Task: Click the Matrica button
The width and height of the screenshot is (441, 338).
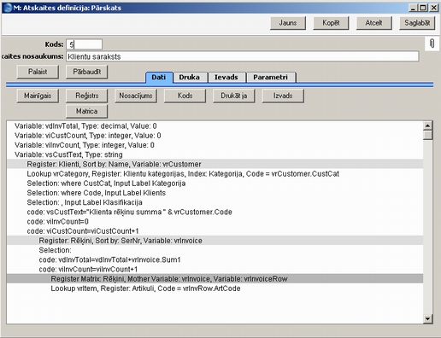Action: [86, 111]
